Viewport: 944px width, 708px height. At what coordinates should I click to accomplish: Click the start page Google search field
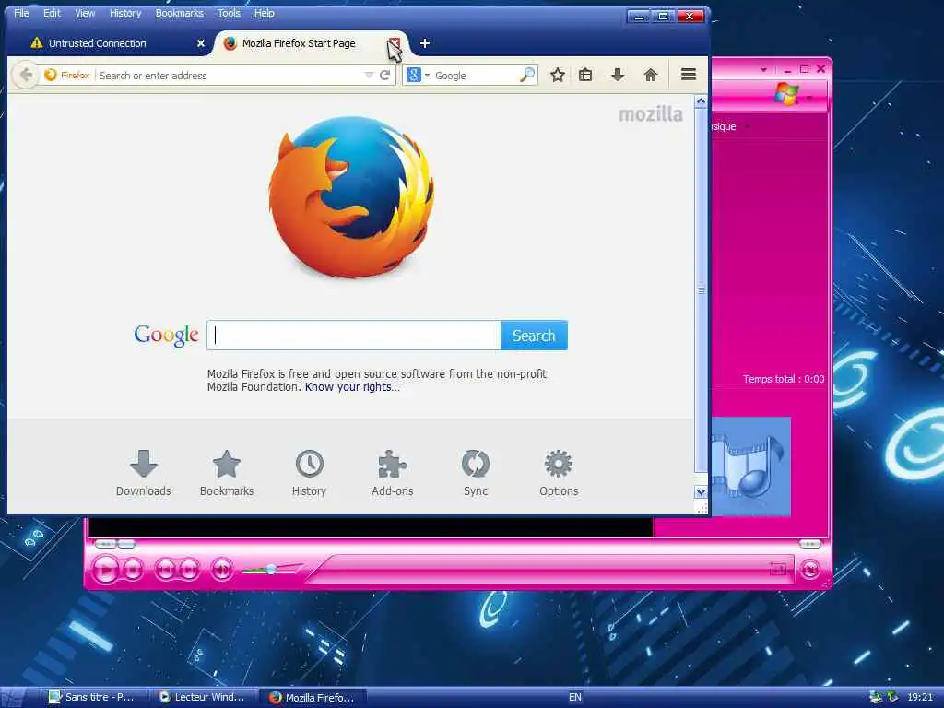[353, 336]
